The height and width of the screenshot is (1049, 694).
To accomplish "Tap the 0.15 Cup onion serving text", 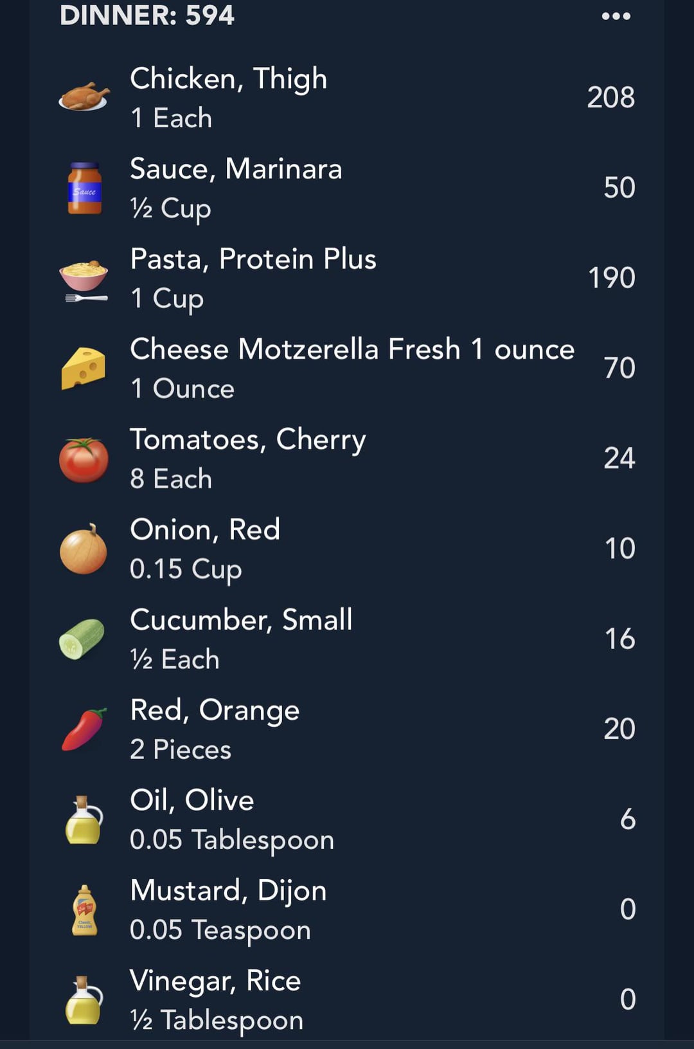I will point(186,570).
